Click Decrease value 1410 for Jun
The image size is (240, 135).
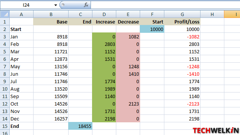tap(134, 74)
